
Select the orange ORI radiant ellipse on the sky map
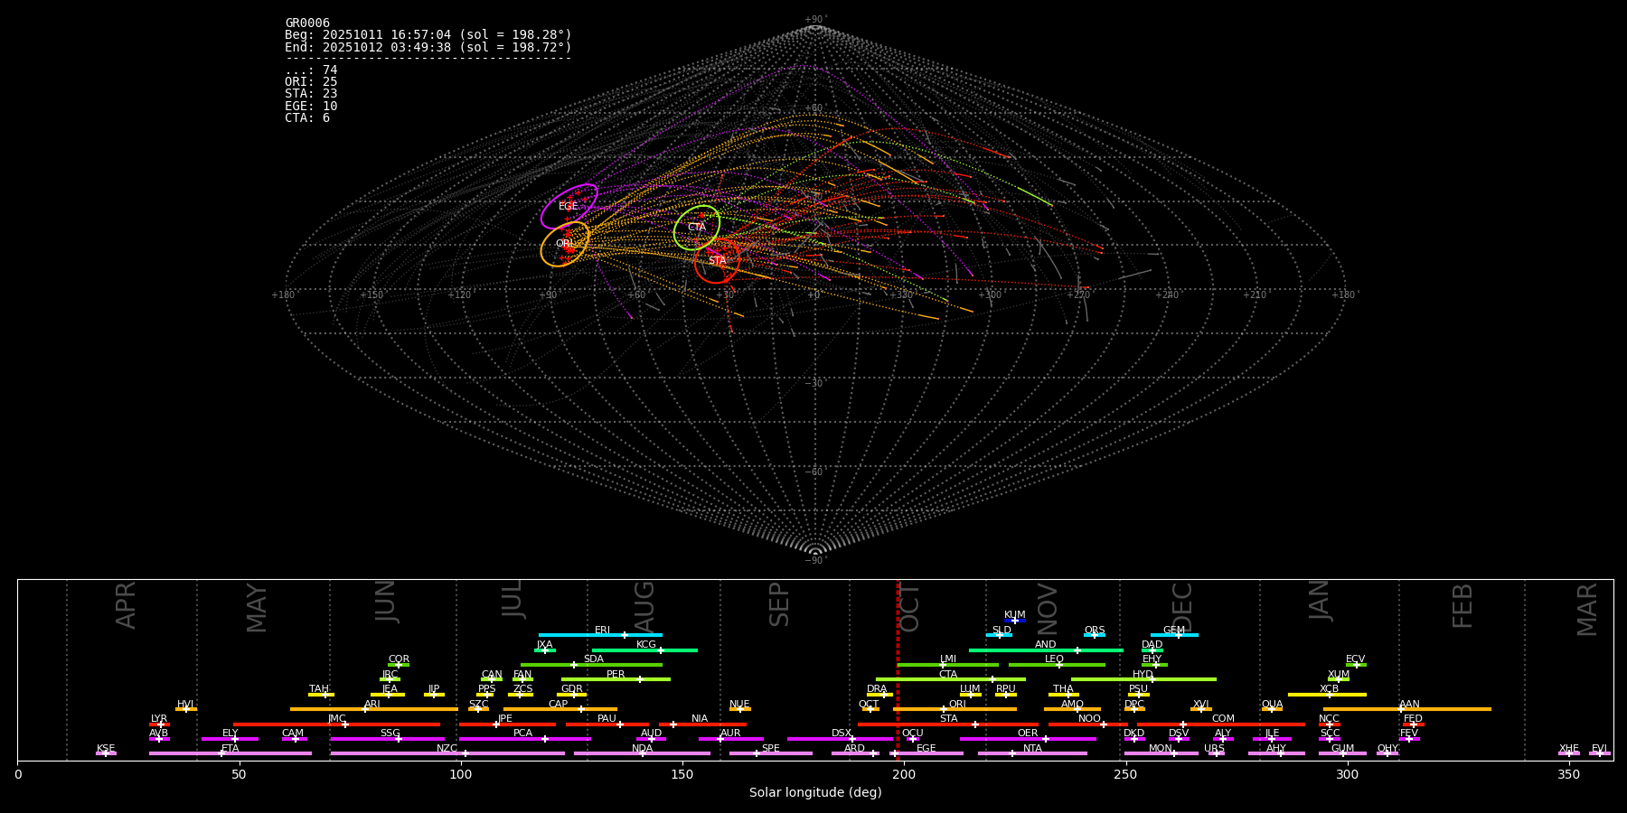(565, 244)
